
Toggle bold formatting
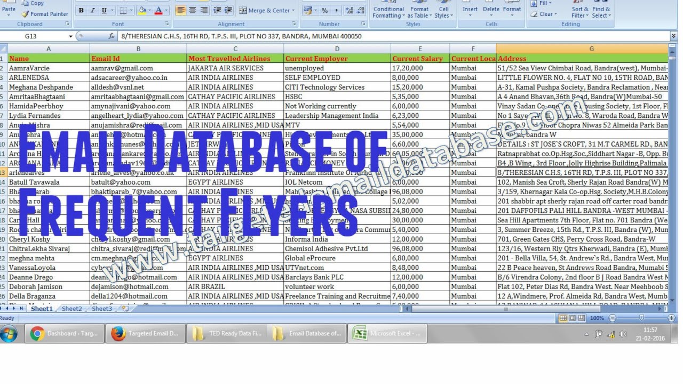(81, 11)
